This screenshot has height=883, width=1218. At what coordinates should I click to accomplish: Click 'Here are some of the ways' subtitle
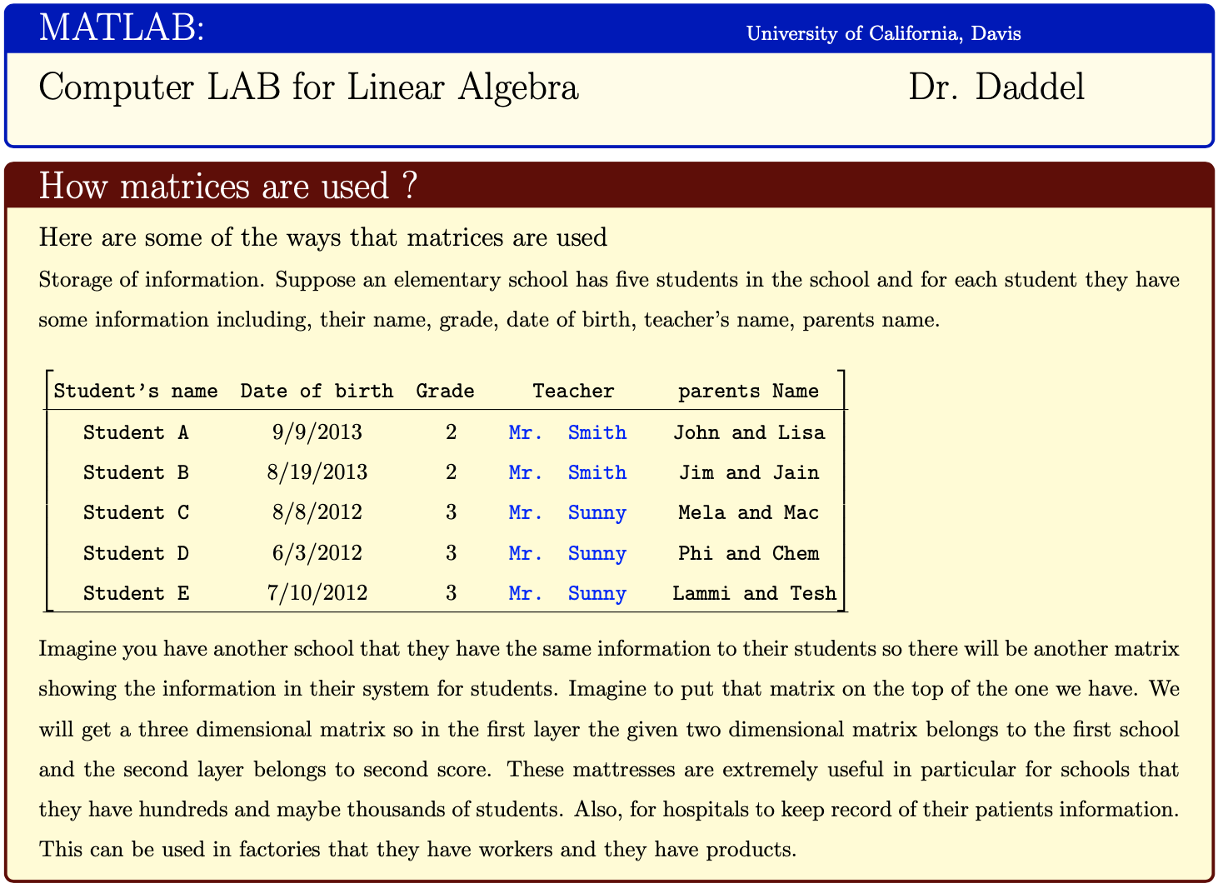point(322,238)
